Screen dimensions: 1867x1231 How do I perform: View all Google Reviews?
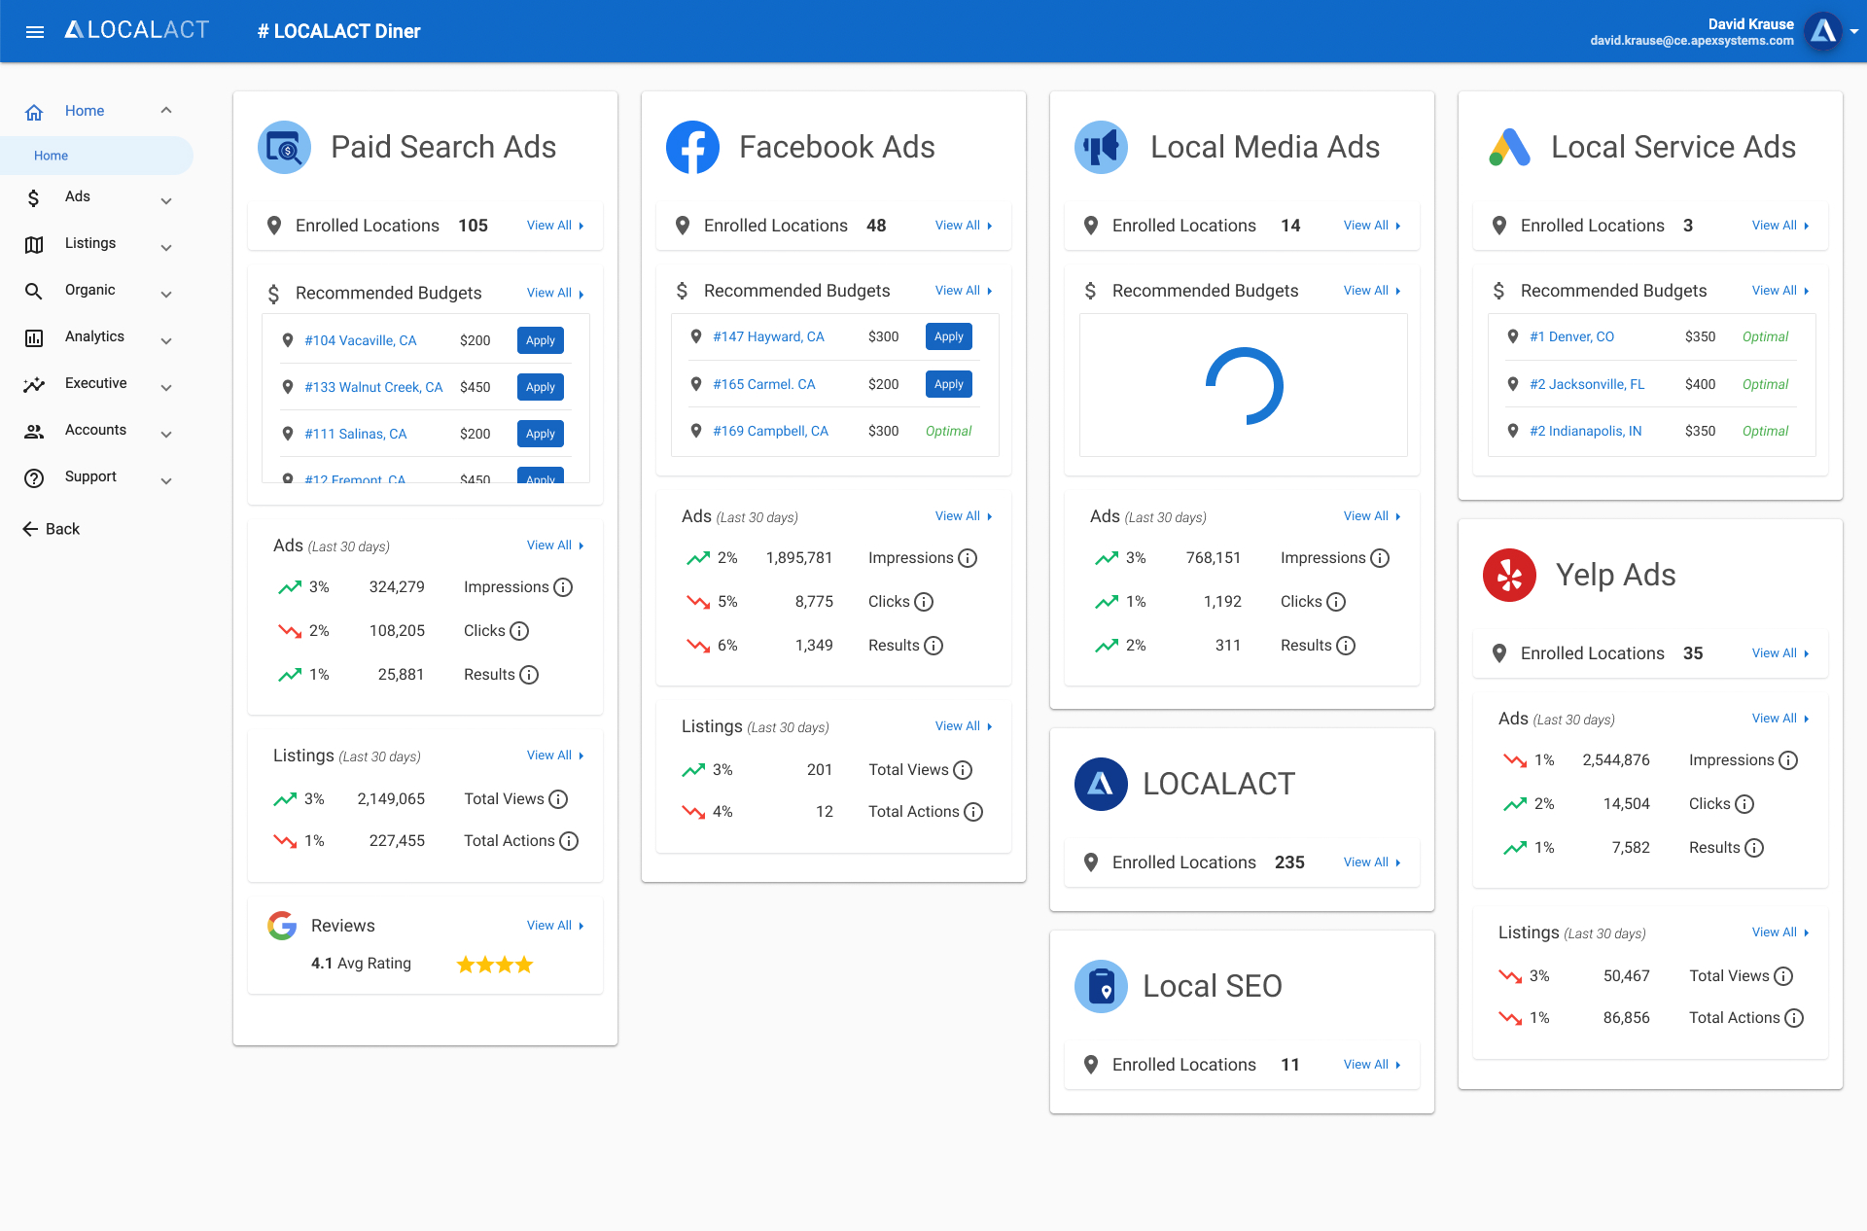coord(555,926)
